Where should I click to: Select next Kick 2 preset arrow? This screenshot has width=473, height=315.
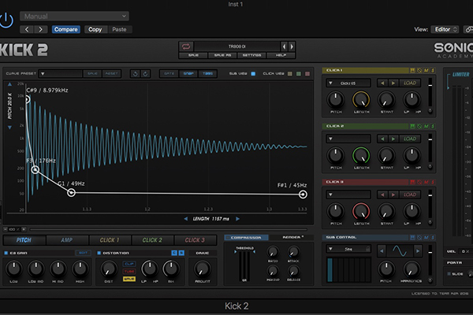[292, 46]
